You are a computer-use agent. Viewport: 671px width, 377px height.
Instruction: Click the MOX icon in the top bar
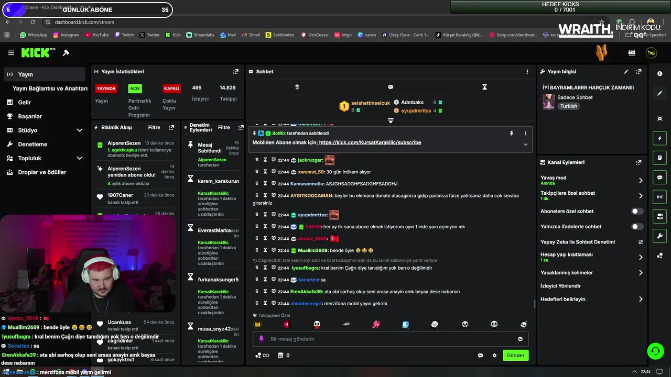pyautogui.click(x=632, y=53)
